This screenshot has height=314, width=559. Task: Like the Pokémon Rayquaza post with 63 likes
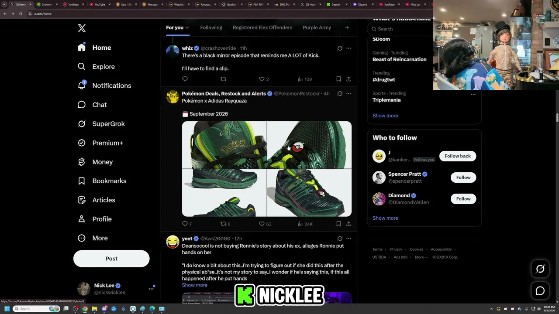coord(265,224)
